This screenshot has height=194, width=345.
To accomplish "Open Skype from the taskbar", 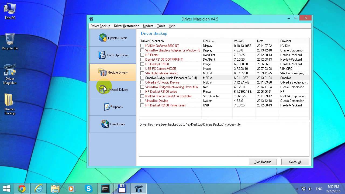I will tap(88, 189).
